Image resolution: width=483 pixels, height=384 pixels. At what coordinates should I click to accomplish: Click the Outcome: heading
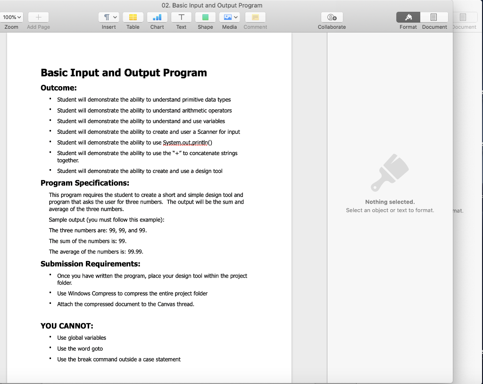(58, 88)
